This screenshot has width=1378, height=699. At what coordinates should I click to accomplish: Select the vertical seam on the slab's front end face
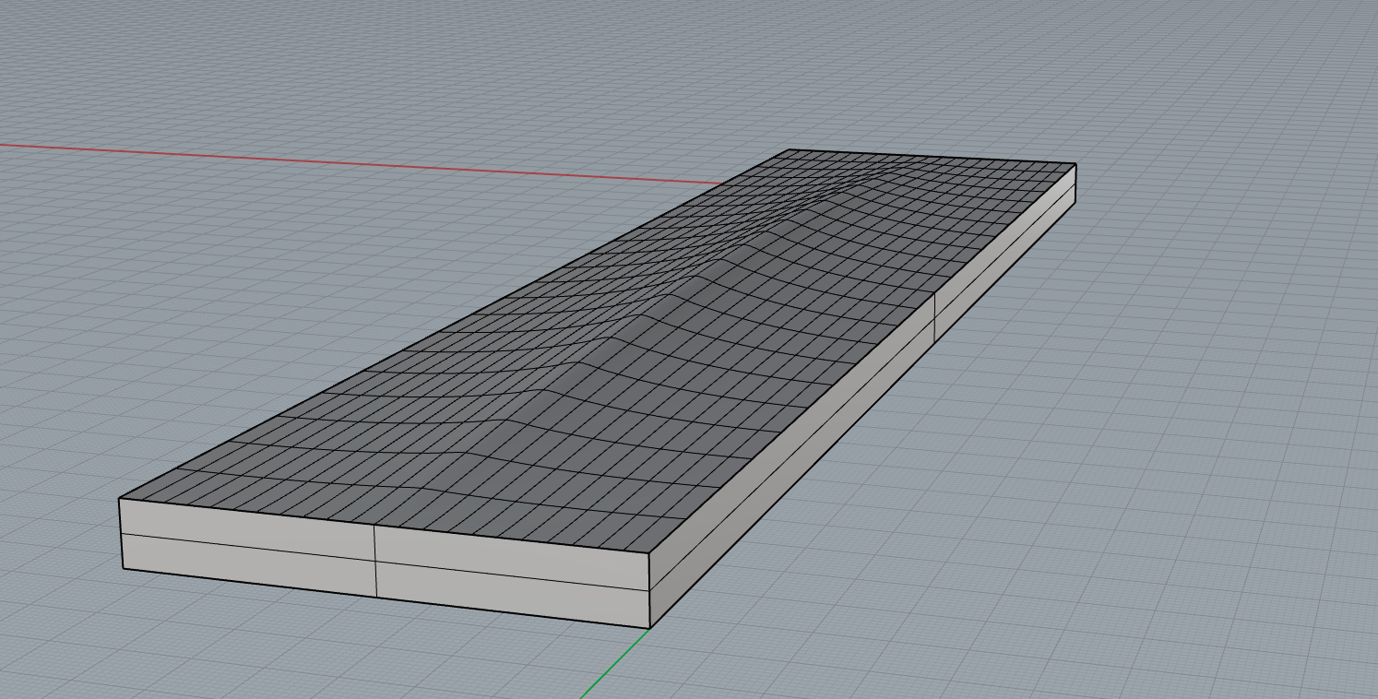point(375,561)
